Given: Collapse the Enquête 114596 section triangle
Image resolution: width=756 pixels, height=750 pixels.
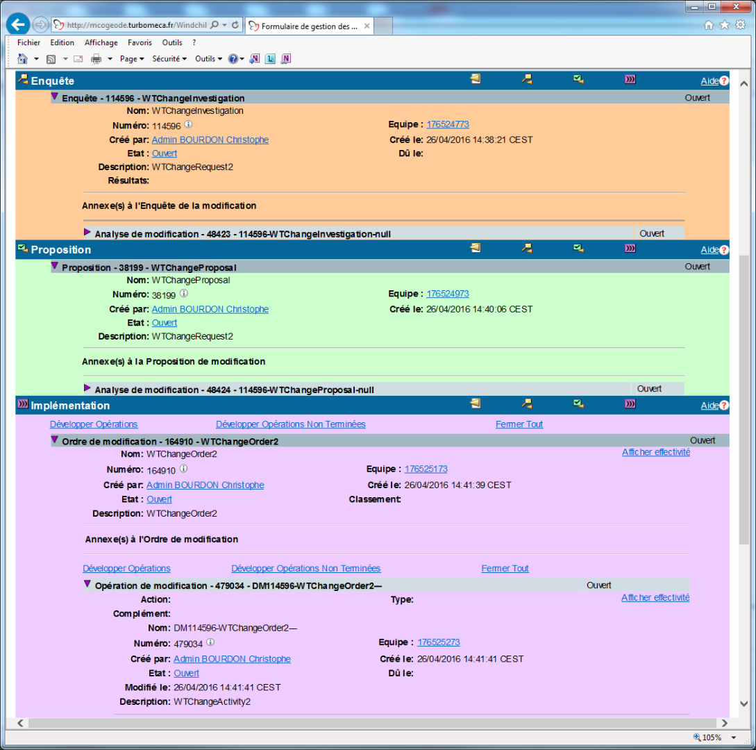Looking at the screenshot, I should pyautogui.click(x=55, y=97).
